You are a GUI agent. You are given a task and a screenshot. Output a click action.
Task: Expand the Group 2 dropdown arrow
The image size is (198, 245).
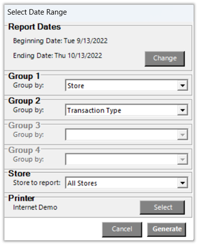click(x=182, y=110)
